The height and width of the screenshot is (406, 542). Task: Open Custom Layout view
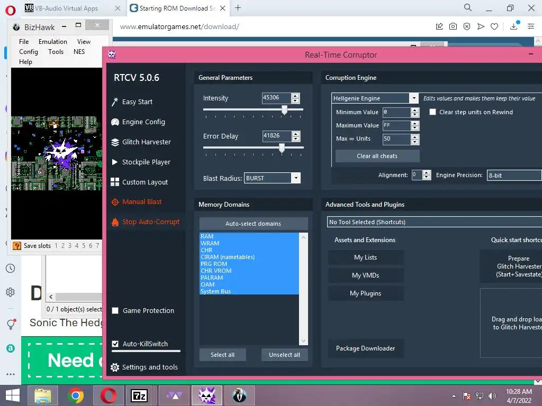pyautogui.click(x=139, y=182)
